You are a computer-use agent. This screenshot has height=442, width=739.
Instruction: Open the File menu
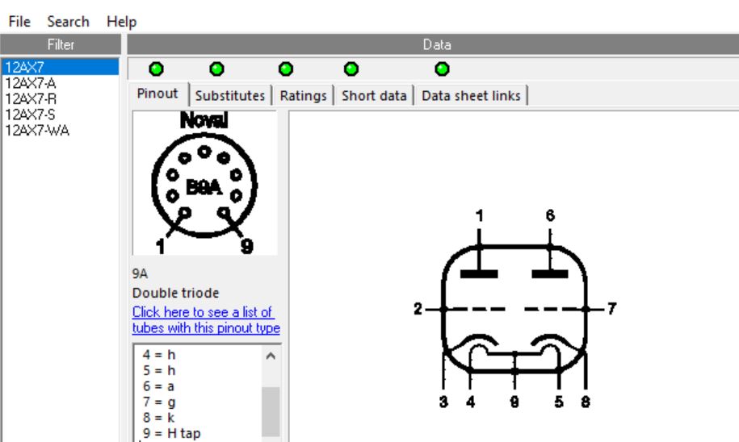tap(19, 22)
